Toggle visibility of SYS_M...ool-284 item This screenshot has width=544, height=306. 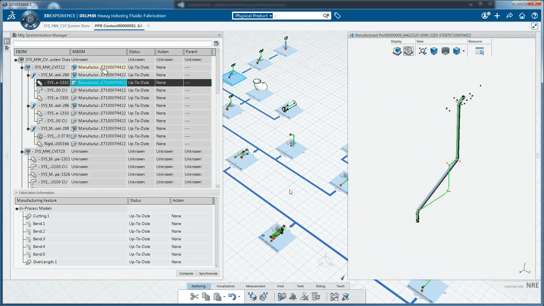28,75
